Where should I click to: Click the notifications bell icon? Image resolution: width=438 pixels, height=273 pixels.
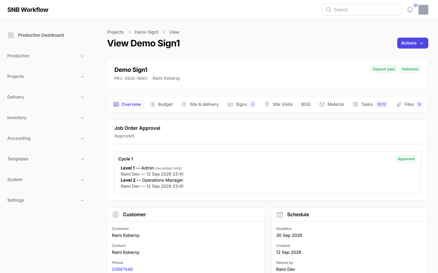click(410, 10)
